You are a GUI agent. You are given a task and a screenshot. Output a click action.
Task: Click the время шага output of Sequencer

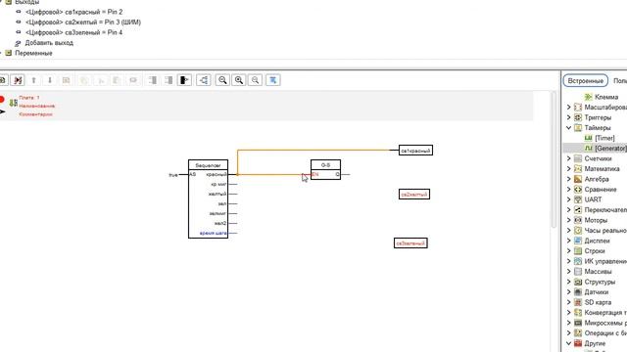click(214, 233)
